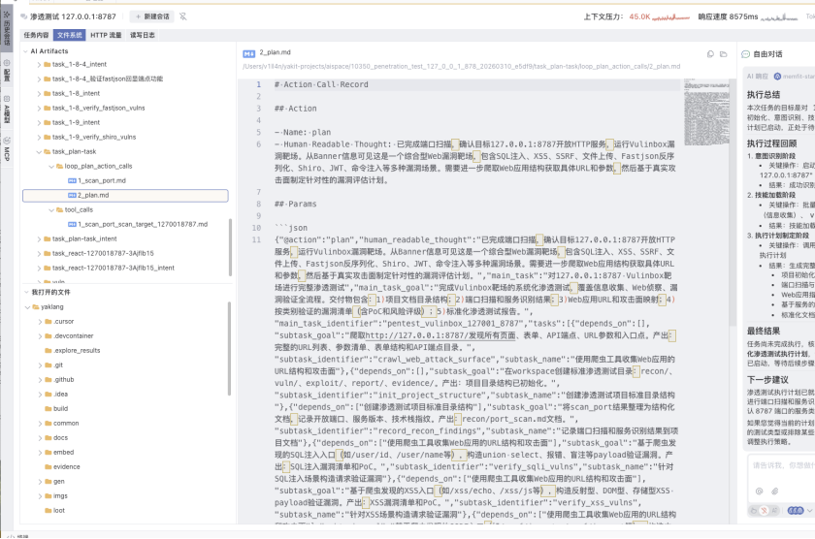Image resolution: width=815 pixels, height=539 pixels.
Task: Click the unpin icon beside 新建会话
Action: pos(183,16)
